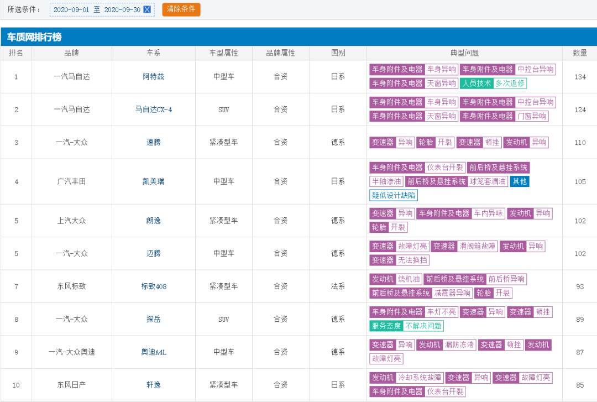Select brand cell 广汽丰田

coord(71,181)
